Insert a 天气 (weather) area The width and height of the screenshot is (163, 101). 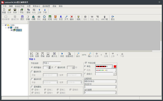66,18
